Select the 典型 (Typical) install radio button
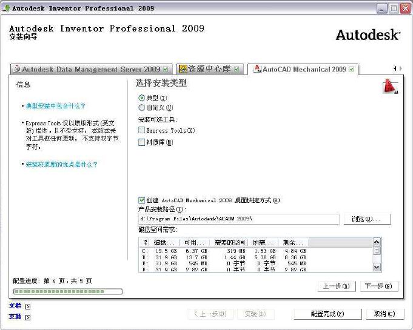413x330 pixels. tap(142, 98)
